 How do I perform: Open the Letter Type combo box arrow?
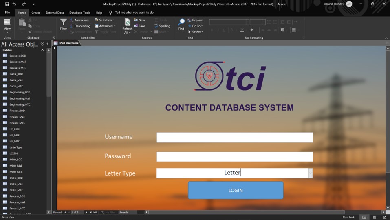point(311,173)
